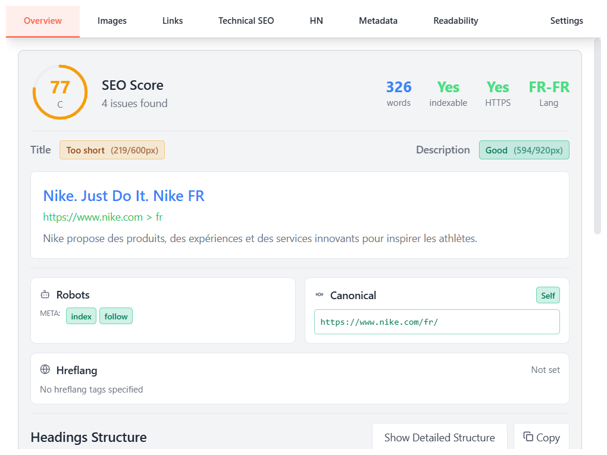Click the Yes indexable value

tap(448, 87)
